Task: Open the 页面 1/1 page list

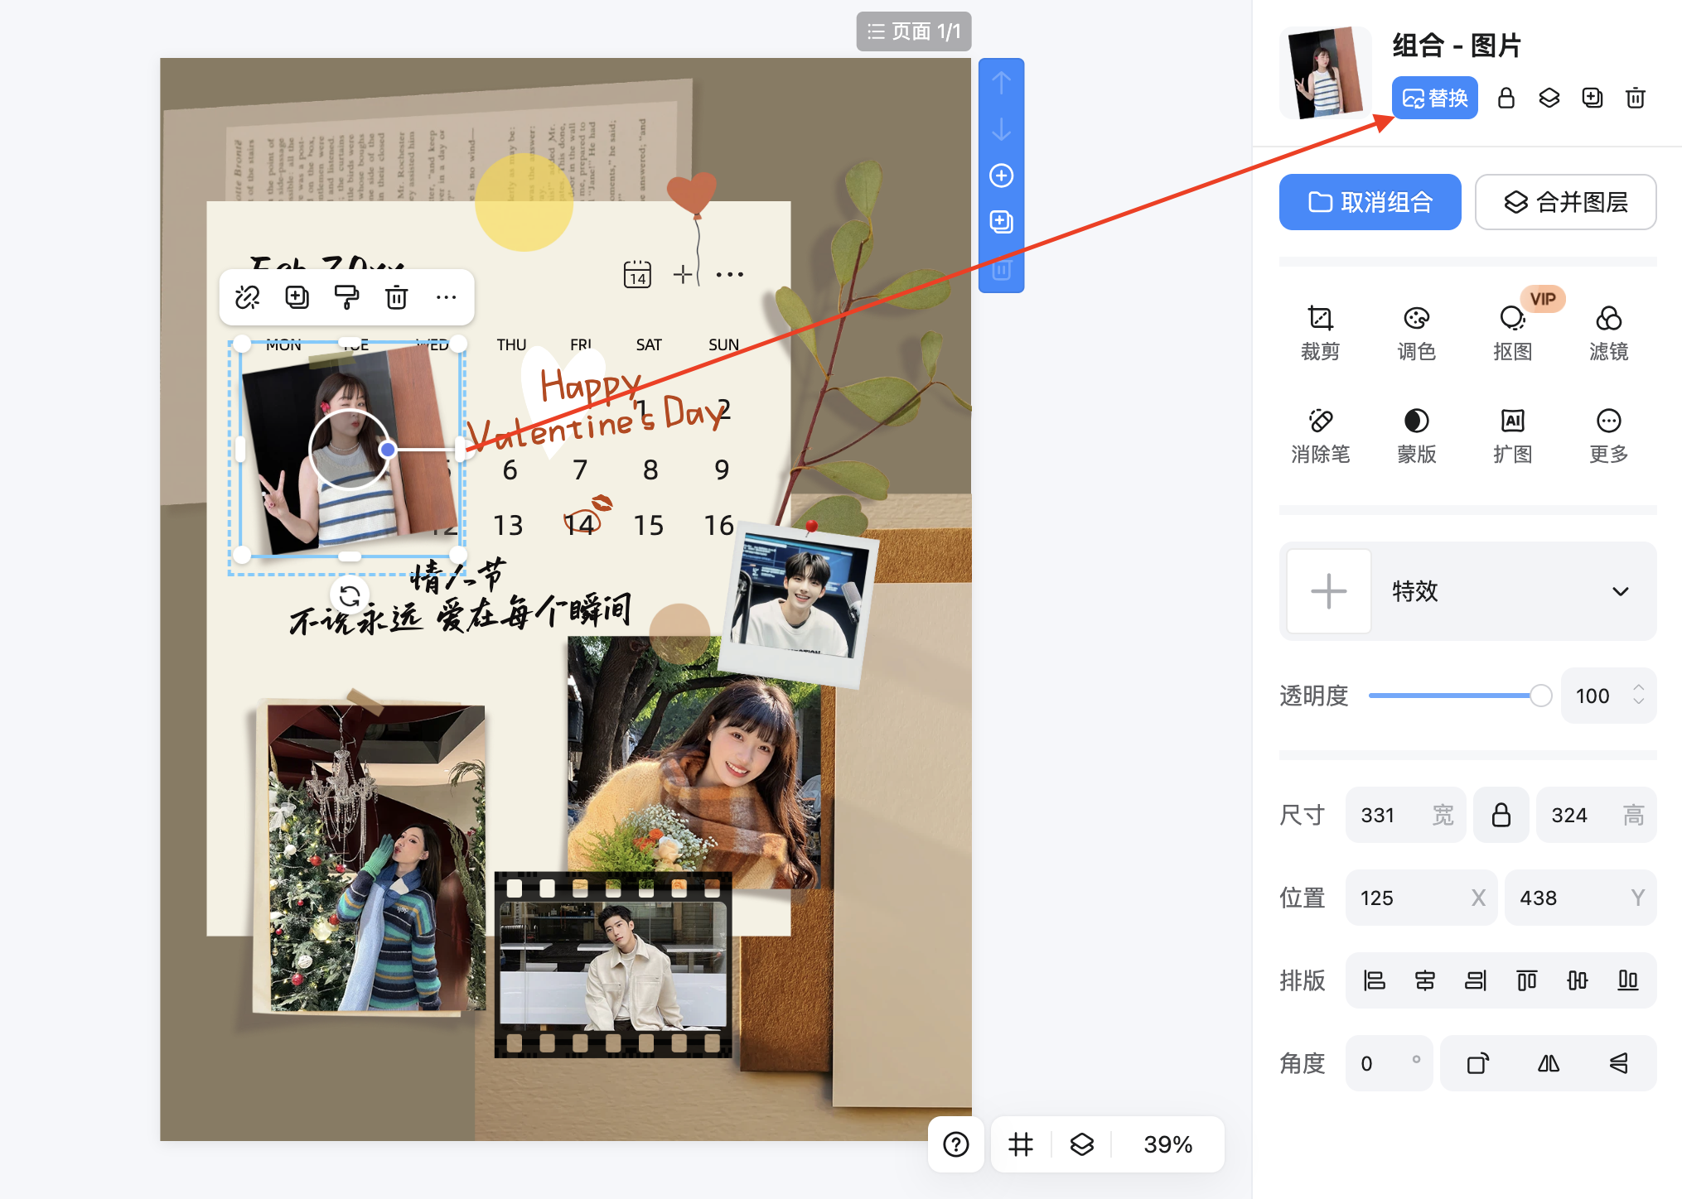Action: (913, 31)
